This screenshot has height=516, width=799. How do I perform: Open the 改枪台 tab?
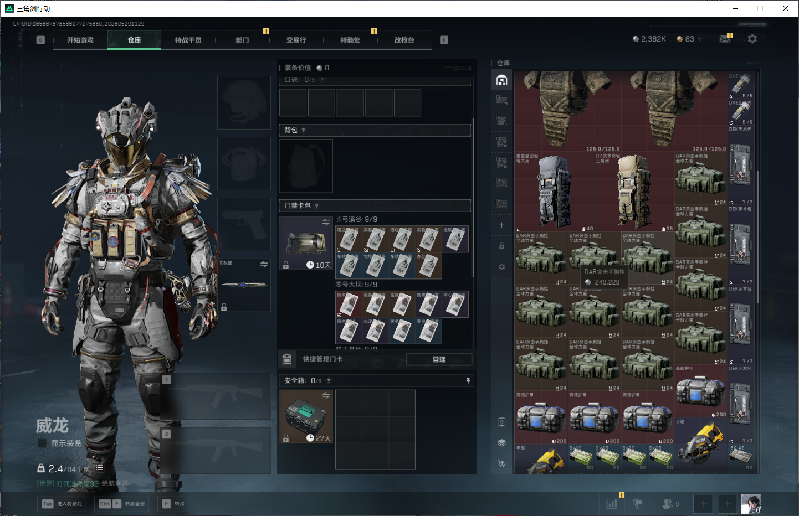(x=404, y=40)
